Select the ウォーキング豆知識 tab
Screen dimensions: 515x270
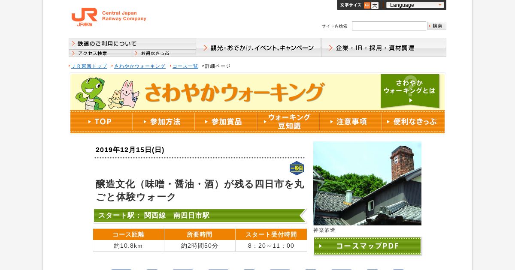[x=288, y=122]
